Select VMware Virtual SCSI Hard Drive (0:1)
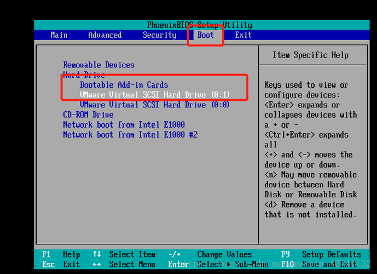The width and height of the screenshot is (377, 274). (x=155, y=95)
